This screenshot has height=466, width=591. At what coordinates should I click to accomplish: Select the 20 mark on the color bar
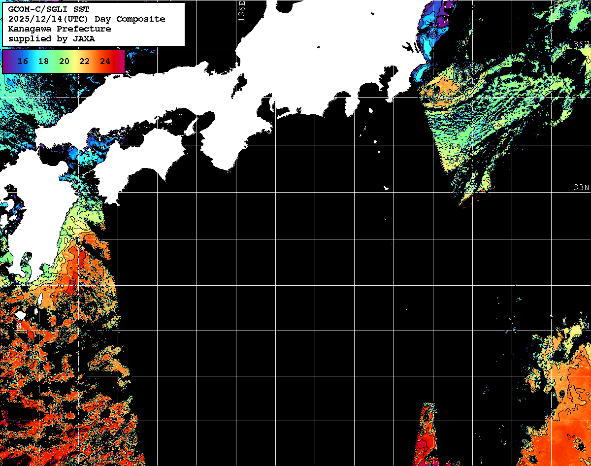click(64, 62)
